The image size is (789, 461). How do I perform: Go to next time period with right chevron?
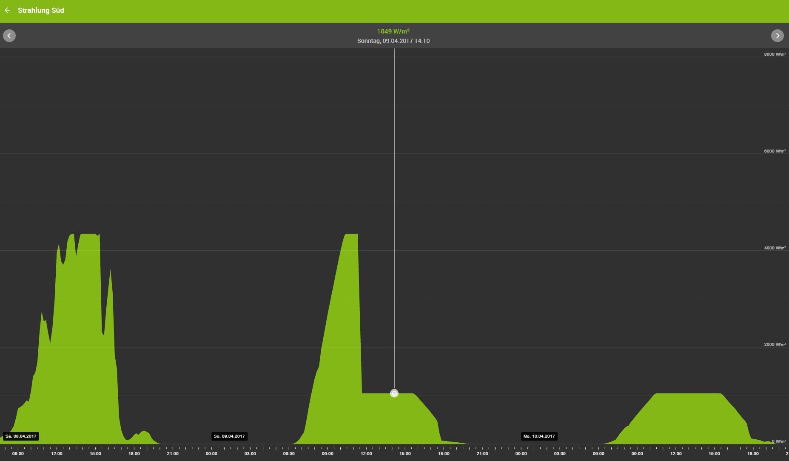coord(778,36)
